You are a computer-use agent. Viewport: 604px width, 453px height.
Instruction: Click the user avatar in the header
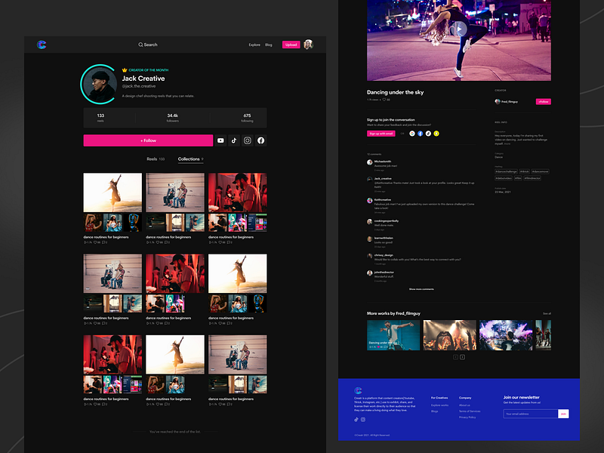pyautogui.click(x=308, y=45)
